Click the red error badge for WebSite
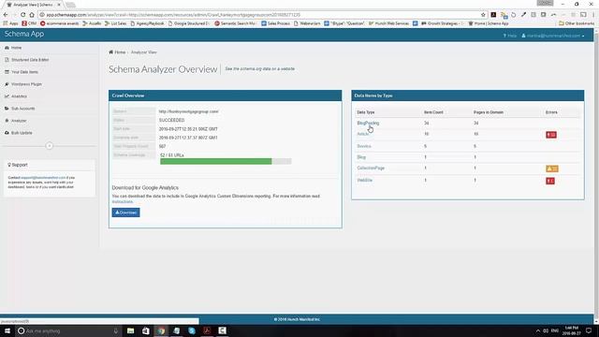Viewport: 599px width, 337px height. [550, 181]
